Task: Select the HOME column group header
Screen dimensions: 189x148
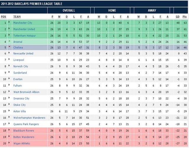Action: (112, 10)
